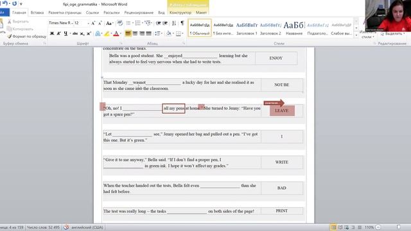Switch to full screen reading view
This screenshot has height=231, width=411.
pyautogui.click(x=340, y=227)
